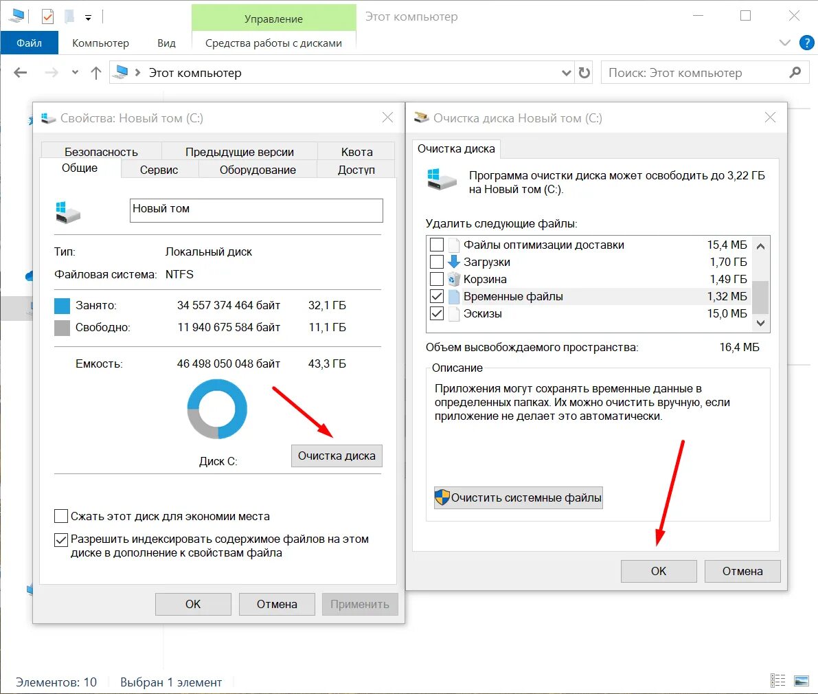Open Explorer help question mark icon
818x694 pixels.
[x=806, y=43]
